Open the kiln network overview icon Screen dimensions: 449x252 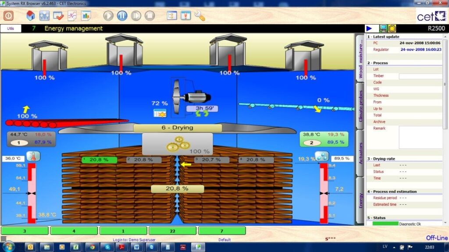[x=44, y=15]
